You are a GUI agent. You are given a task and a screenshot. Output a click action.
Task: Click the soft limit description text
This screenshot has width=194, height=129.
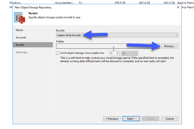(117, 59)
